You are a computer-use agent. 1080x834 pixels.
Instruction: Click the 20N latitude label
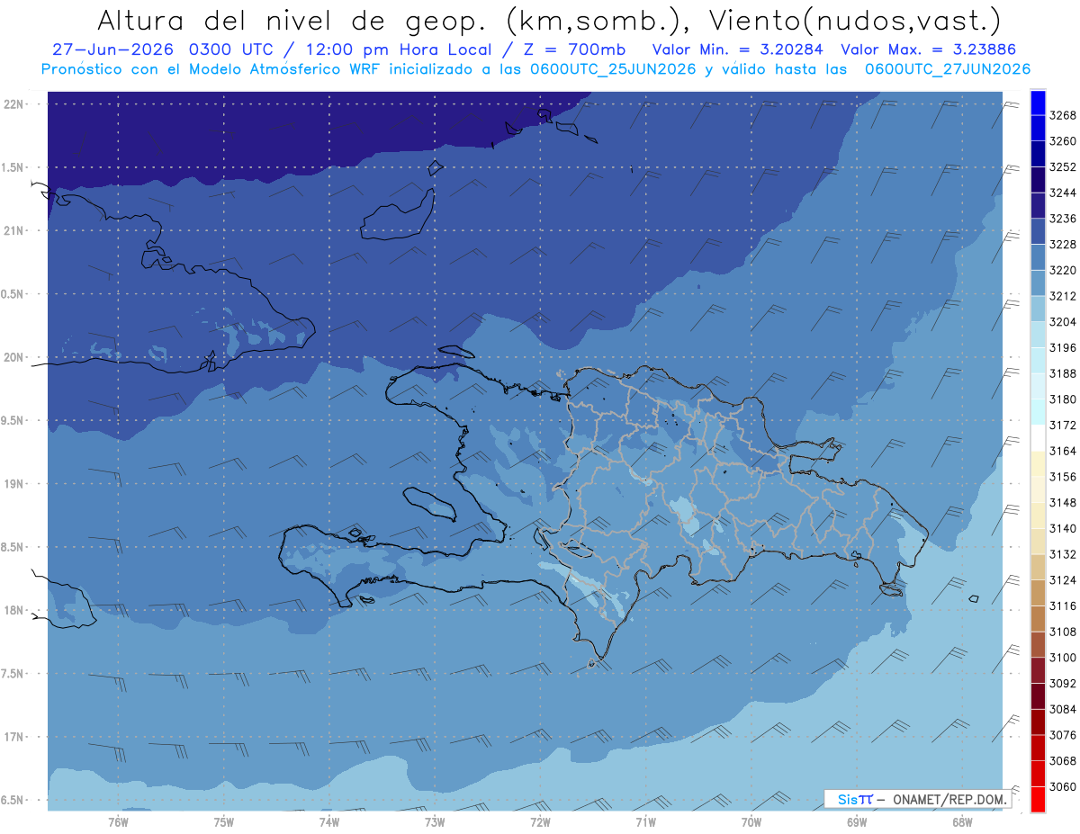15,357
